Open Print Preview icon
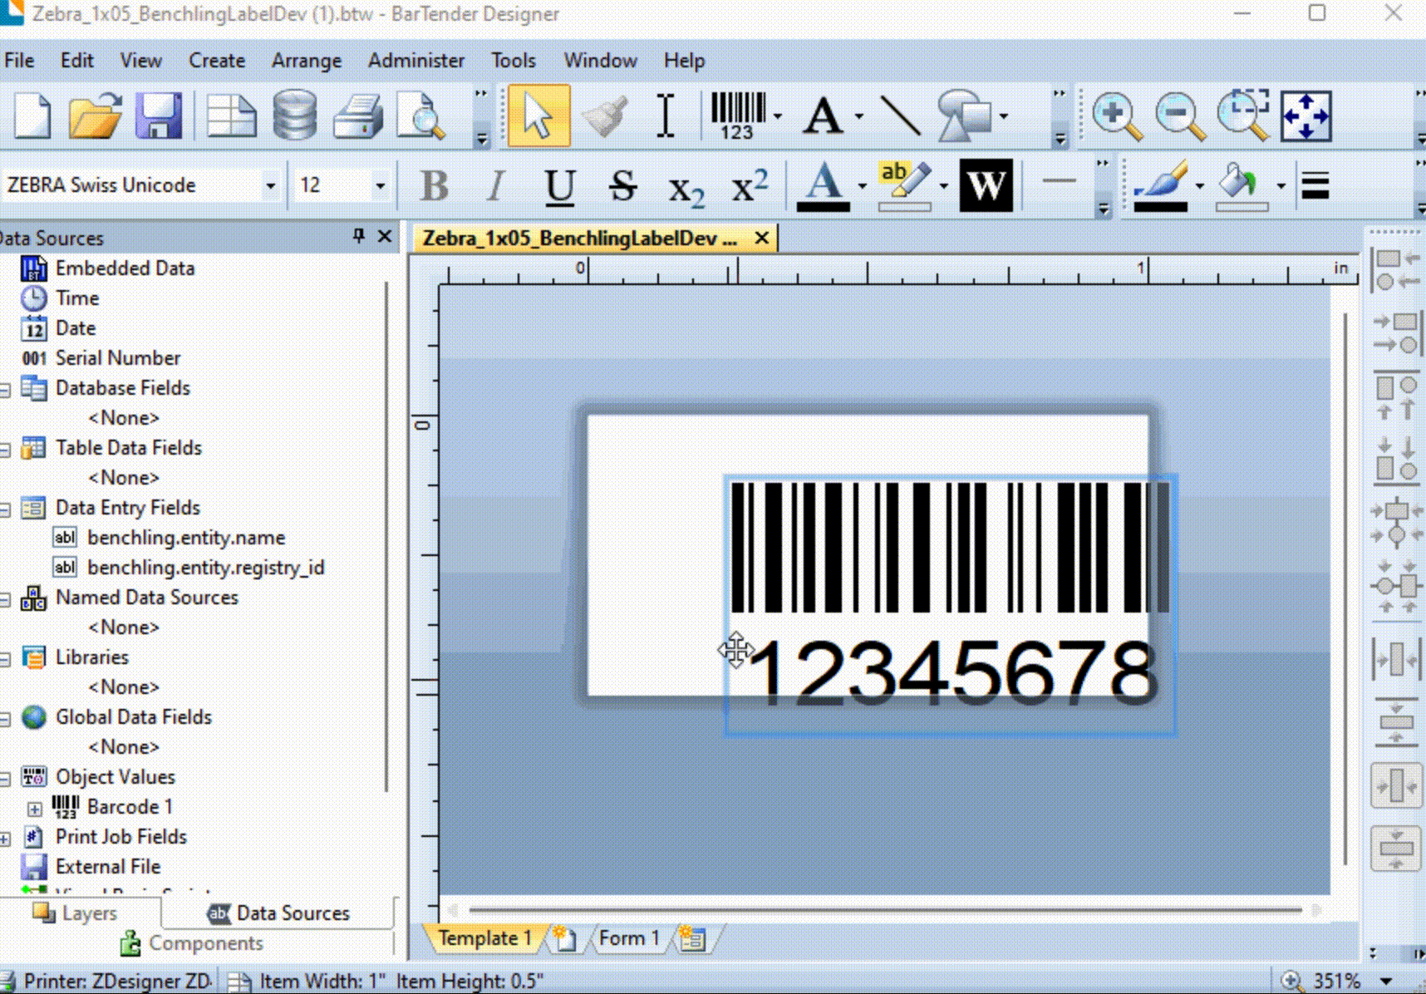The height and width of the screenshot is (994, 1426). tap(420, 116)
